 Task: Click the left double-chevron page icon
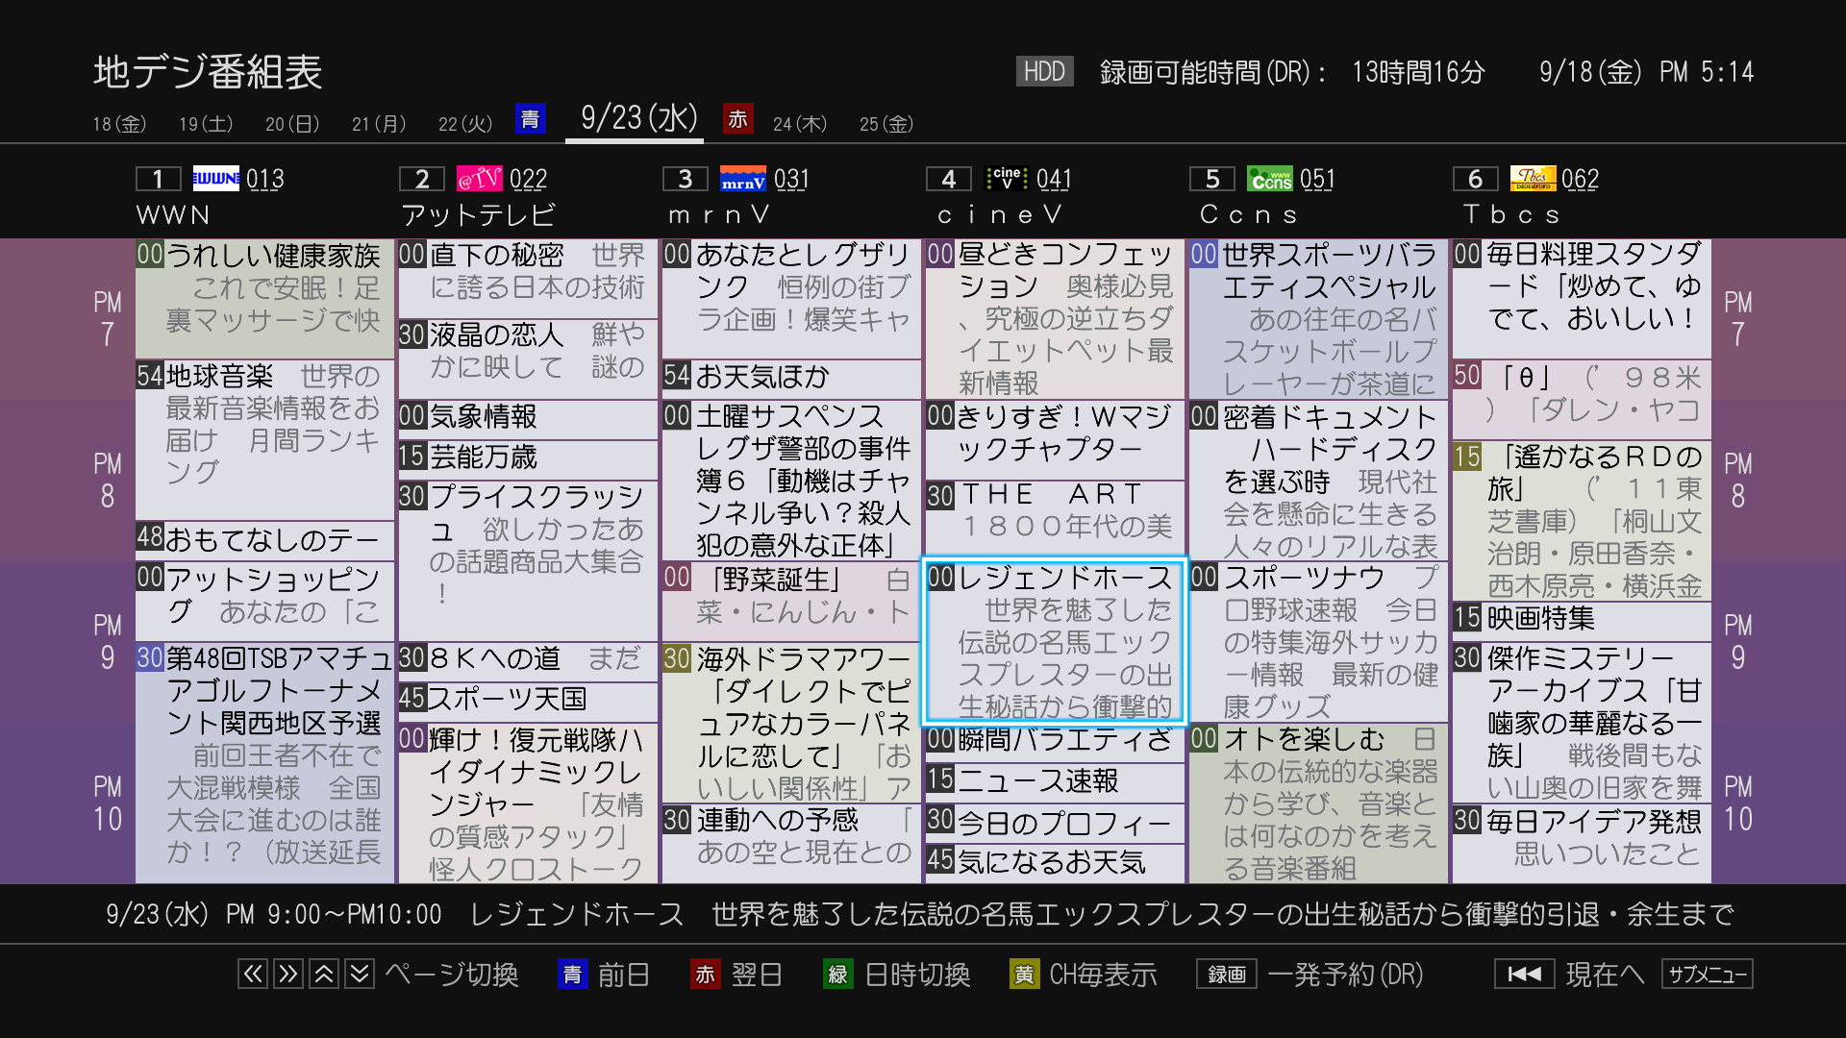click(x=252, y=974)
